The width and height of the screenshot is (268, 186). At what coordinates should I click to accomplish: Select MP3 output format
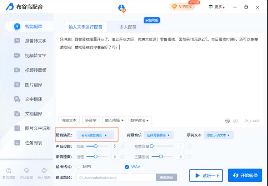[x=79, y=167]
